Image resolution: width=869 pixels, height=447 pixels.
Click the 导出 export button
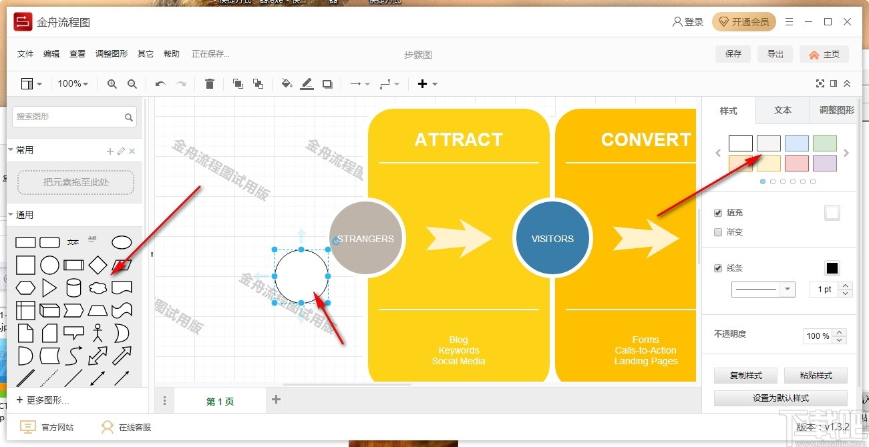coord(775,54)
